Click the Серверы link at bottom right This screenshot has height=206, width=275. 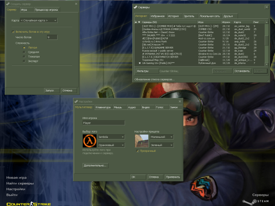pos(260,195)
